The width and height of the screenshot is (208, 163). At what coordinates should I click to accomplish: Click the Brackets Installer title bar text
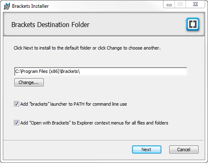pos(30,6)
